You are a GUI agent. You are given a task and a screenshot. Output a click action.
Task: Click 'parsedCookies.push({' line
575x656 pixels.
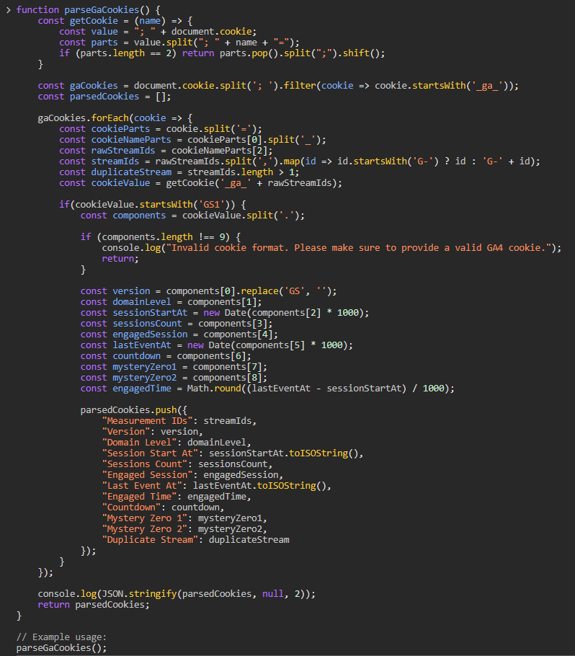click(x=134, y=410)
